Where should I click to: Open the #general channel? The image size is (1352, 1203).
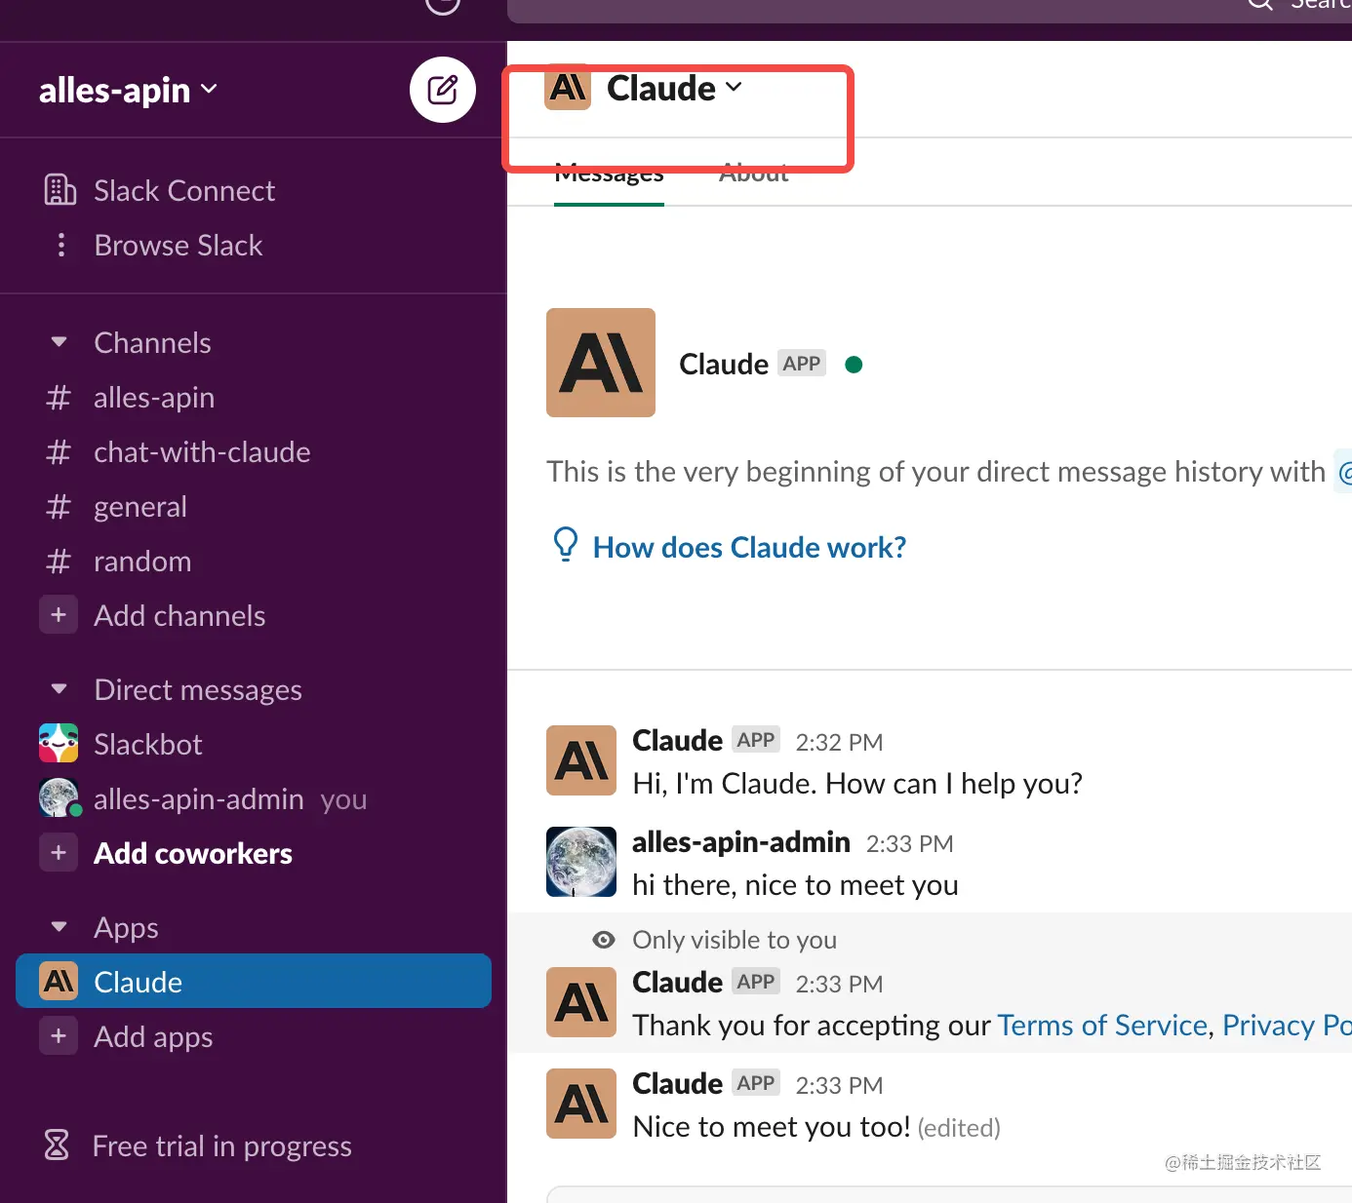tap(116, 506)
